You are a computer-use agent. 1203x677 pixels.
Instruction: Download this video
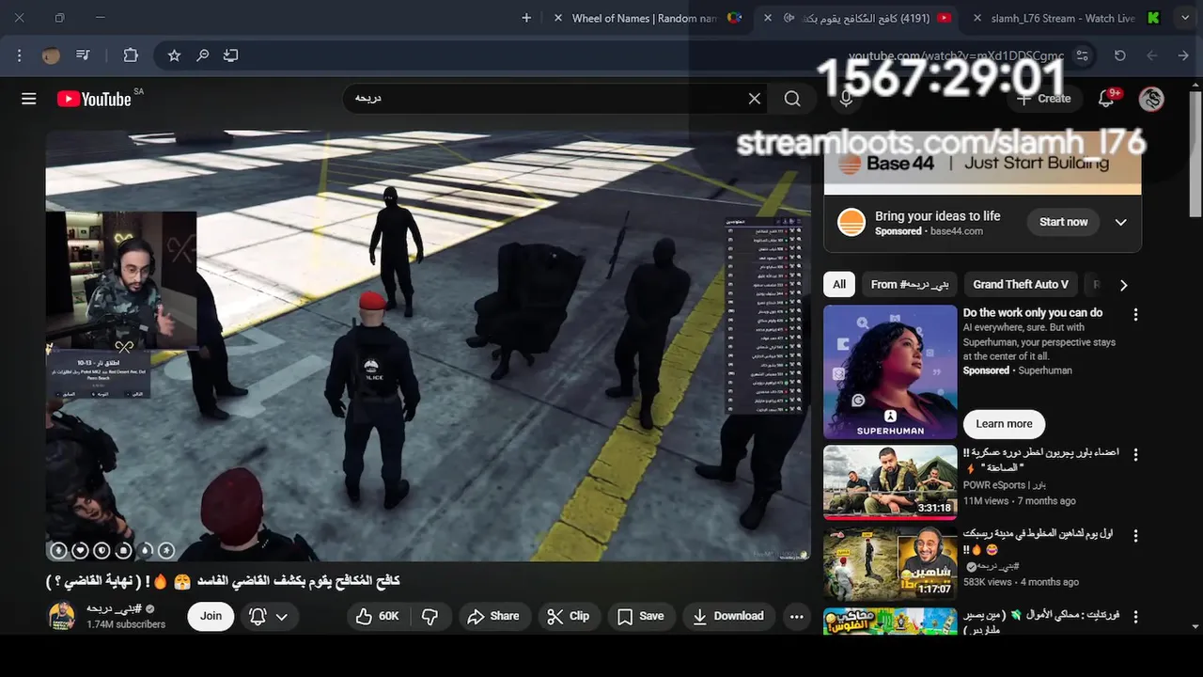(x=728, y=616)
